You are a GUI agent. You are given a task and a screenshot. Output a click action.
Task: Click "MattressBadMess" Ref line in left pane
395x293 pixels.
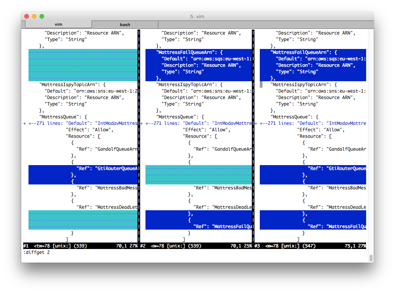(107, 188)
